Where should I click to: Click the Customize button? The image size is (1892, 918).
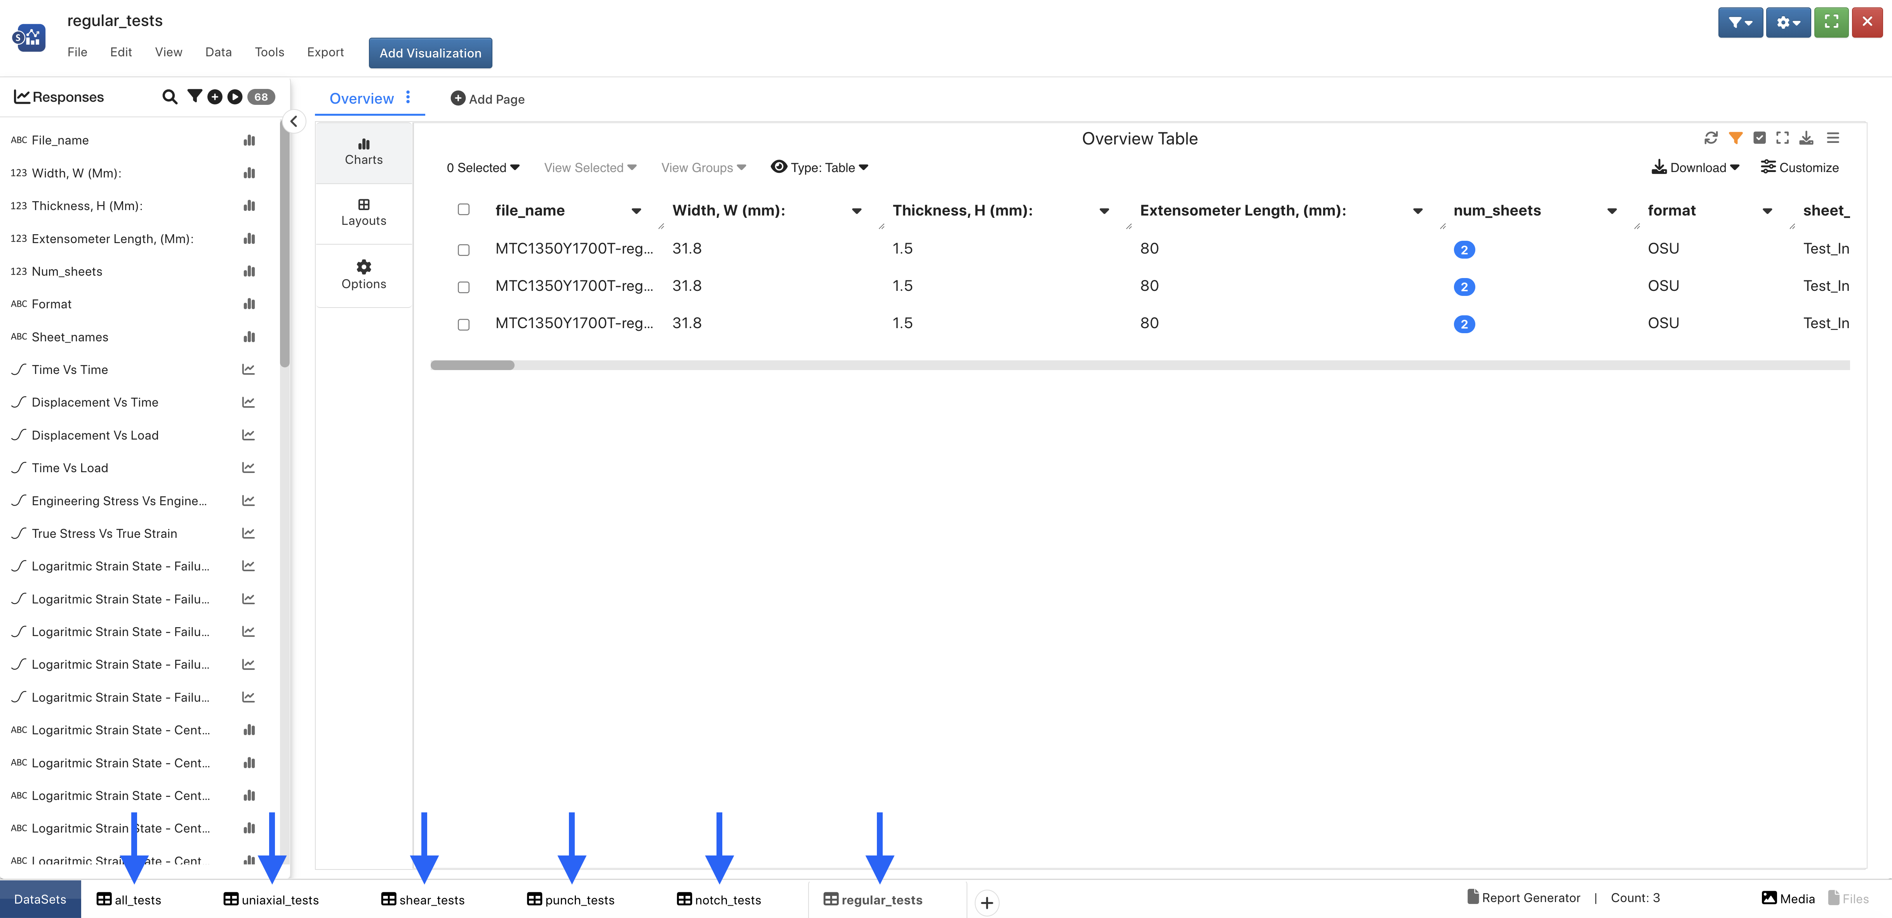pyautogui.click(x=1800, y=167)
